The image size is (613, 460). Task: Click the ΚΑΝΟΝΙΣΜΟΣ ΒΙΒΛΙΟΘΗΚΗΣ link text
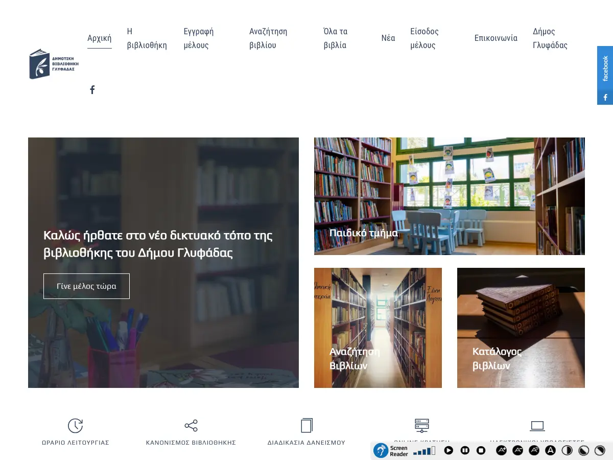[x=191, y=443]
